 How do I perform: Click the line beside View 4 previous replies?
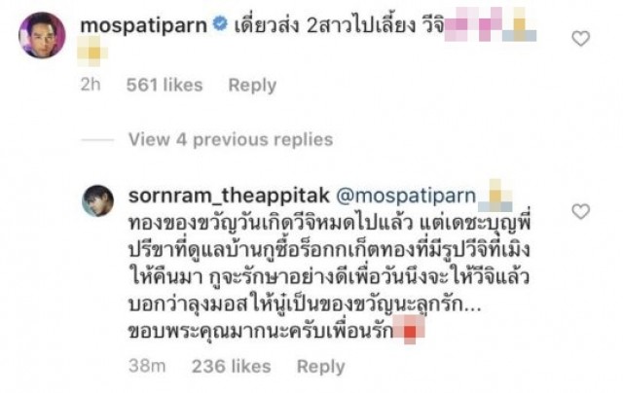[x=97, y=140]
